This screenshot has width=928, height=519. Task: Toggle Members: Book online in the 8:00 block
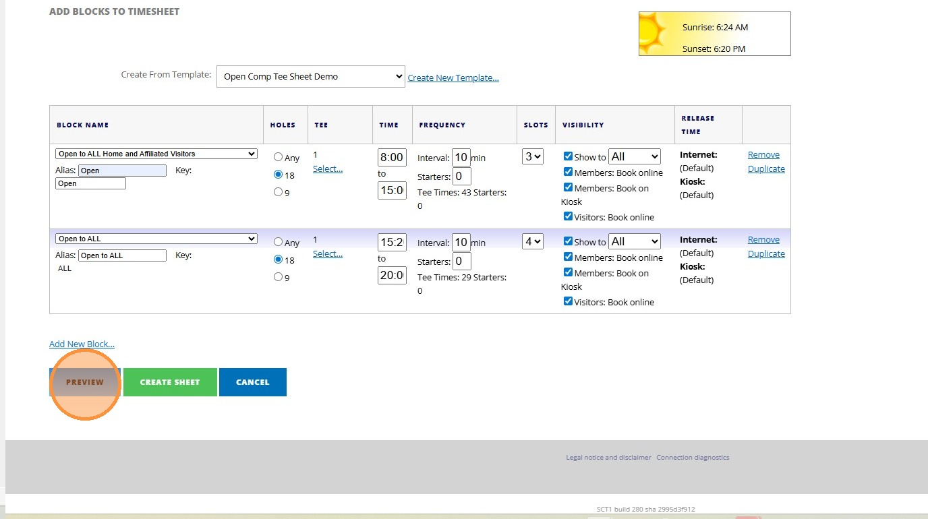tap(568, 172)
